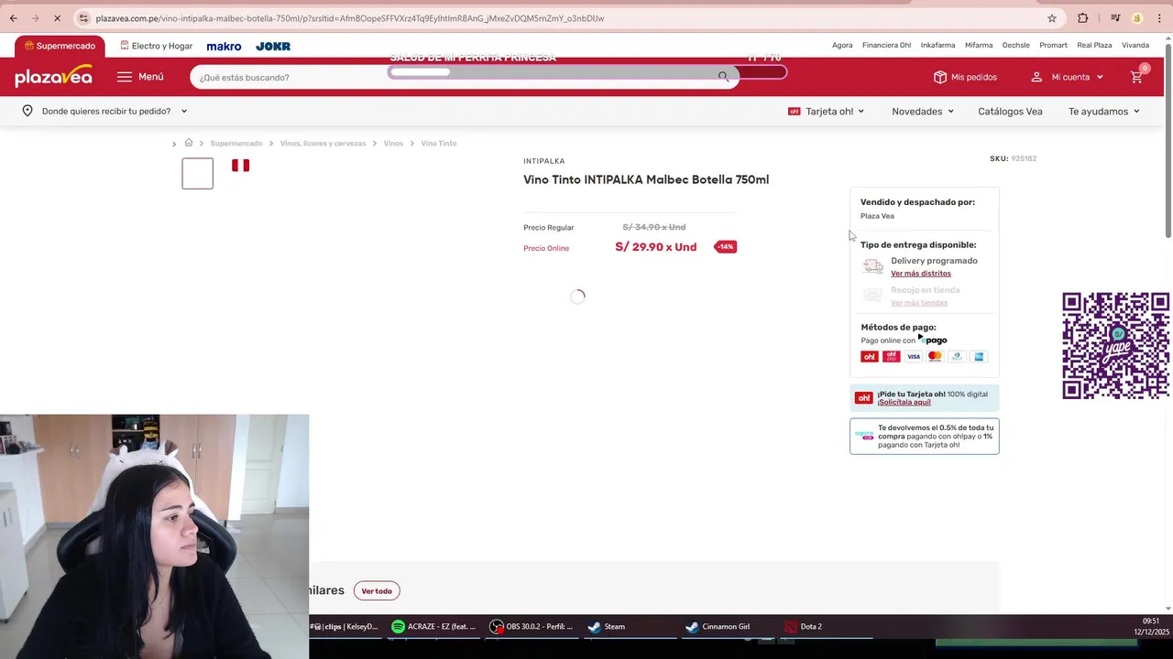Screen dimensions: 1173x659
Task: Click Ver más distritos link
Action: tap(921, 274)
